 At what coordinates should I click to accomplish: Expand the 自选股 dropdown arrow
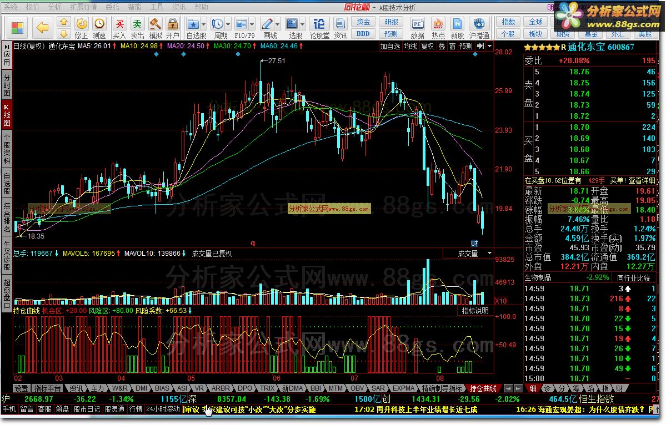(x=204, y=24)
